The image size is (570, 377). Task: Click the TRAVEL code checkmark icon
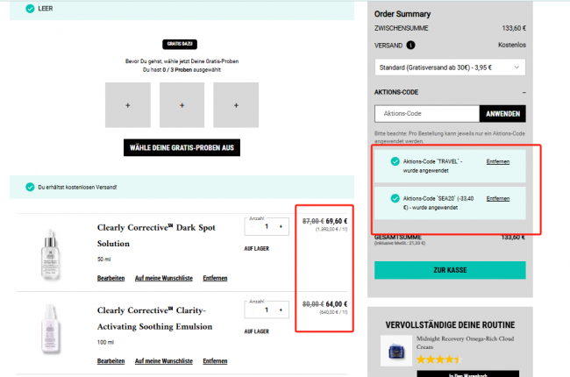(x=395, y=161)
